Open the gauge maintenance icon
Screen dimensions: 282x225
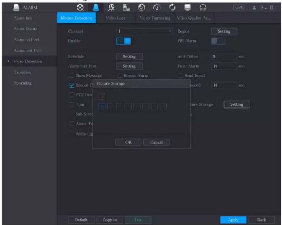[157, 8]
